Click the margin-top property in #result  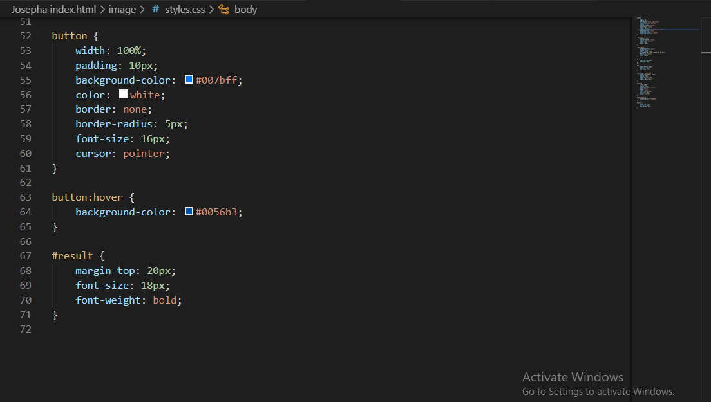click(x=105, y=271)
